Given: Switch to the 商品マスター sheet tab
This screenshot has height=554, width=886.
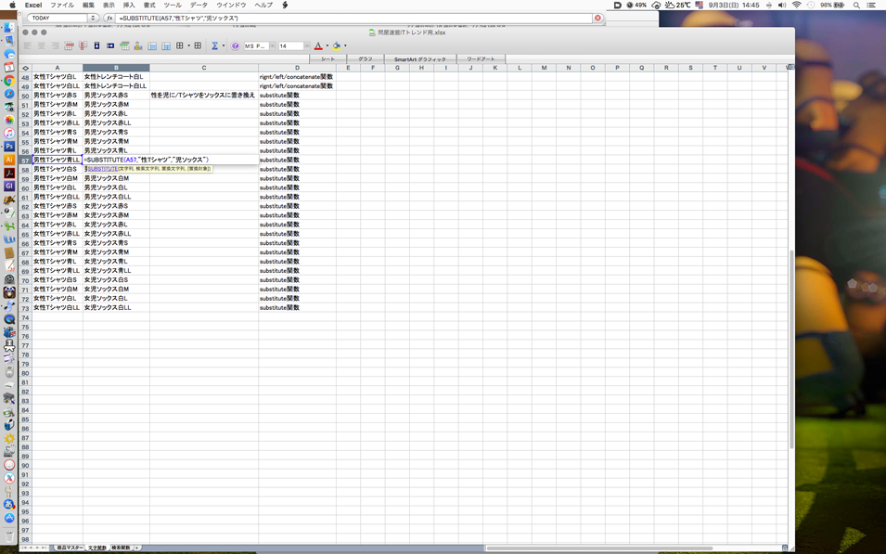Looking at the screenshot, I should [70, 548].
